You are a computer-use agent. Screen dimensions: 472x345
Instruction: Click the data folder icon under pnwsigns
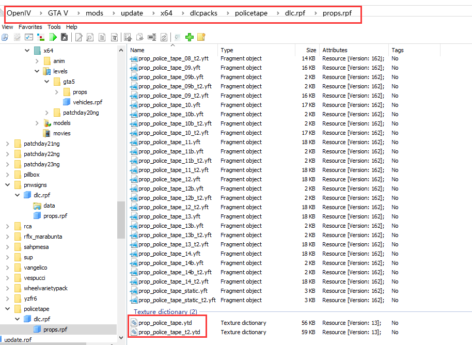(37, 206)
